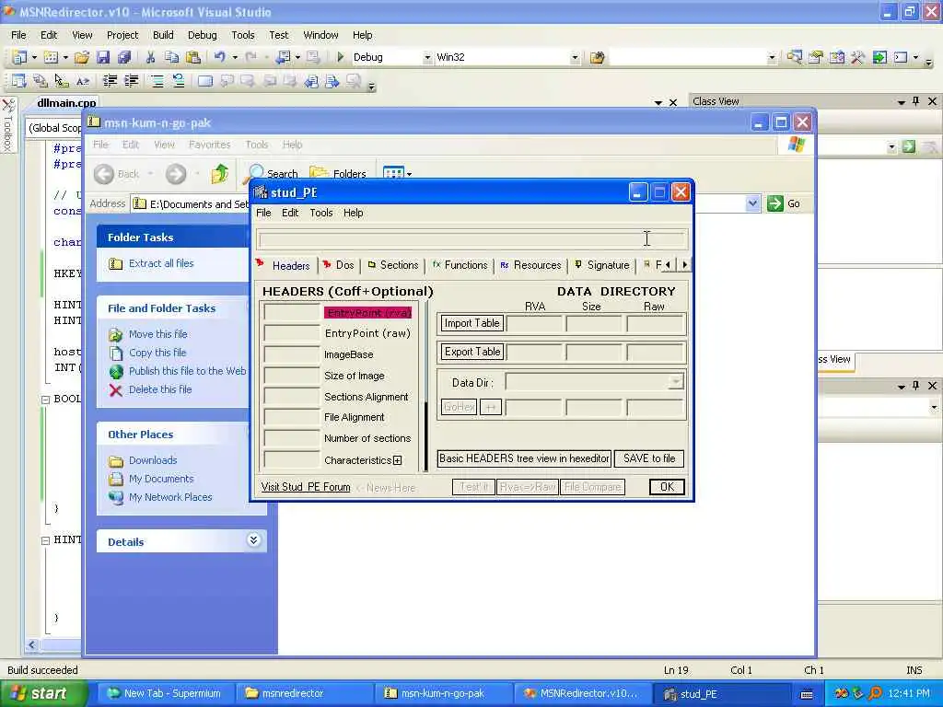Click Delete this file link

160,389
